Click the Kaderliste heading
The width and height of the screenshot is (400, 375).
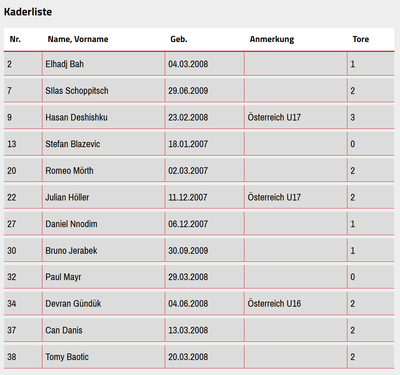28,12
